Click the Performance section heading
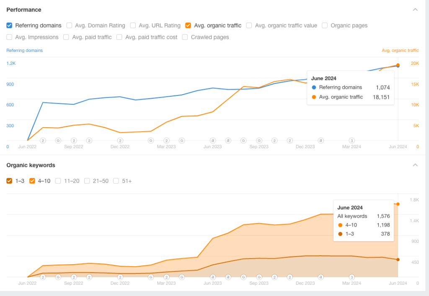 pos(24,10)
